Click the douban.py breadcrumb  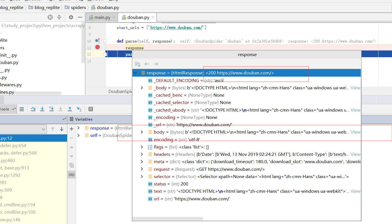point(105,7)
